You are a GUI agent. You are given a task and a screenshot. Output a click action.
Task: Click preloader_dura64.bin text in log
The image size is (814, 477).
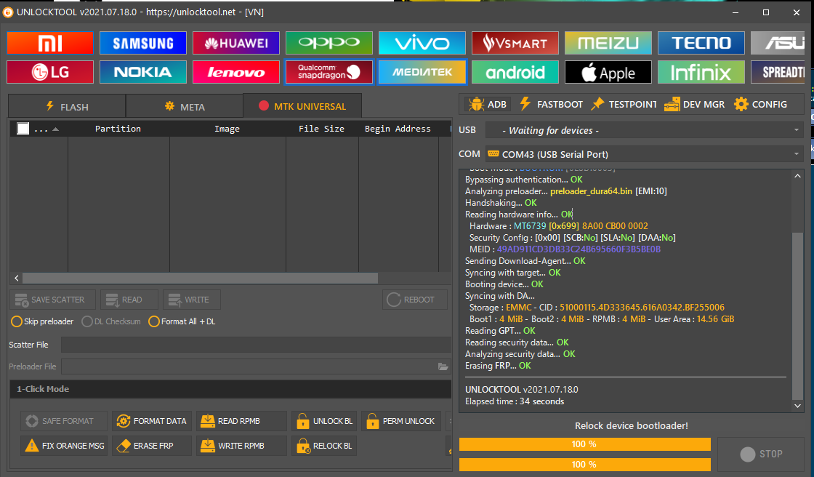click(592, 191)
